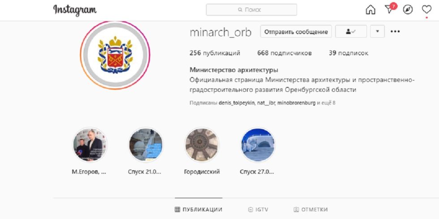Screen dimensions: 439x219
Task: Open the 39 подписок following list
Action: coord(349,53)
